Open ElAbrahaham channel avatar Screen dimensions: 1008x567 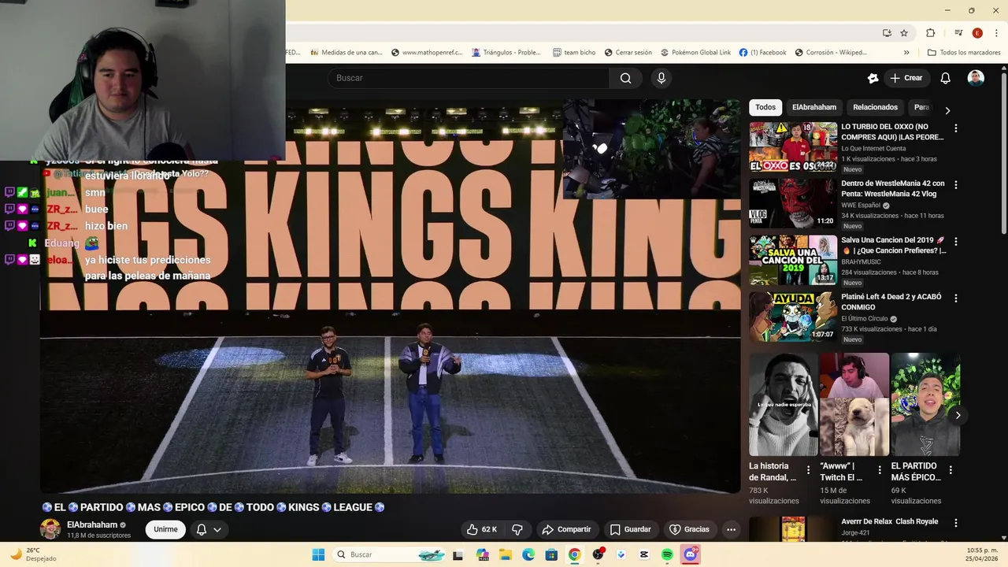coord(50,529)
